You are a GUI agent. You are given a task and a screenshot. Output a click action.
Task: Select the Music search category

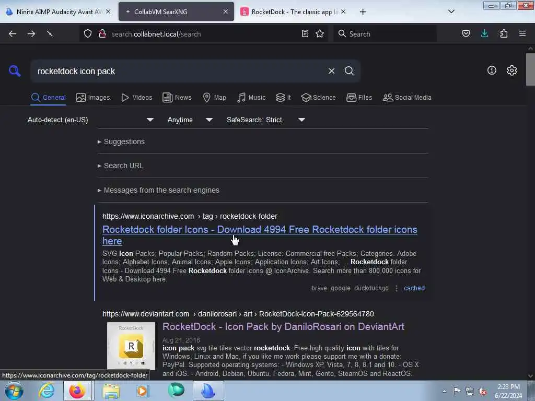pyautogui.click(x=251, y=98)
